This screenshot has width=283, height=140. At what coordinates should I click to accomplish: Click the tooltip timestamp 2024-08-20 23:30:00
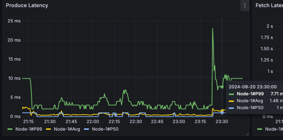[x=253, y=87]
